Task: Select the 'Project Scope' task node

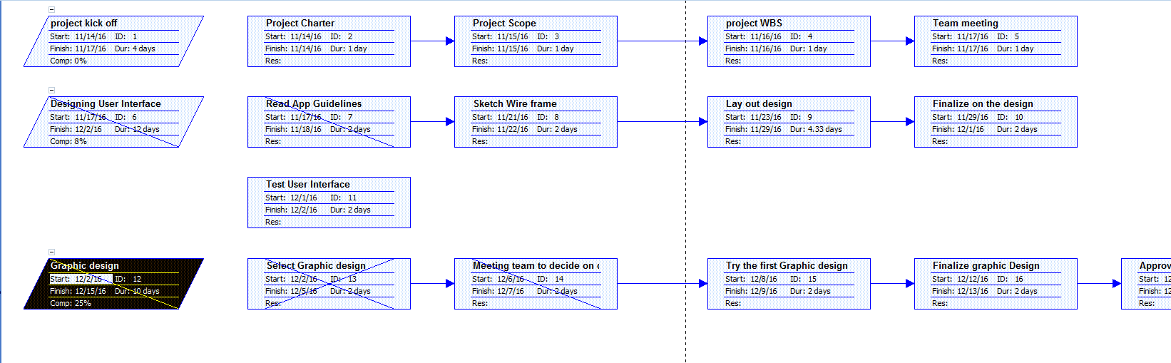Action: [x=536, y=41]
